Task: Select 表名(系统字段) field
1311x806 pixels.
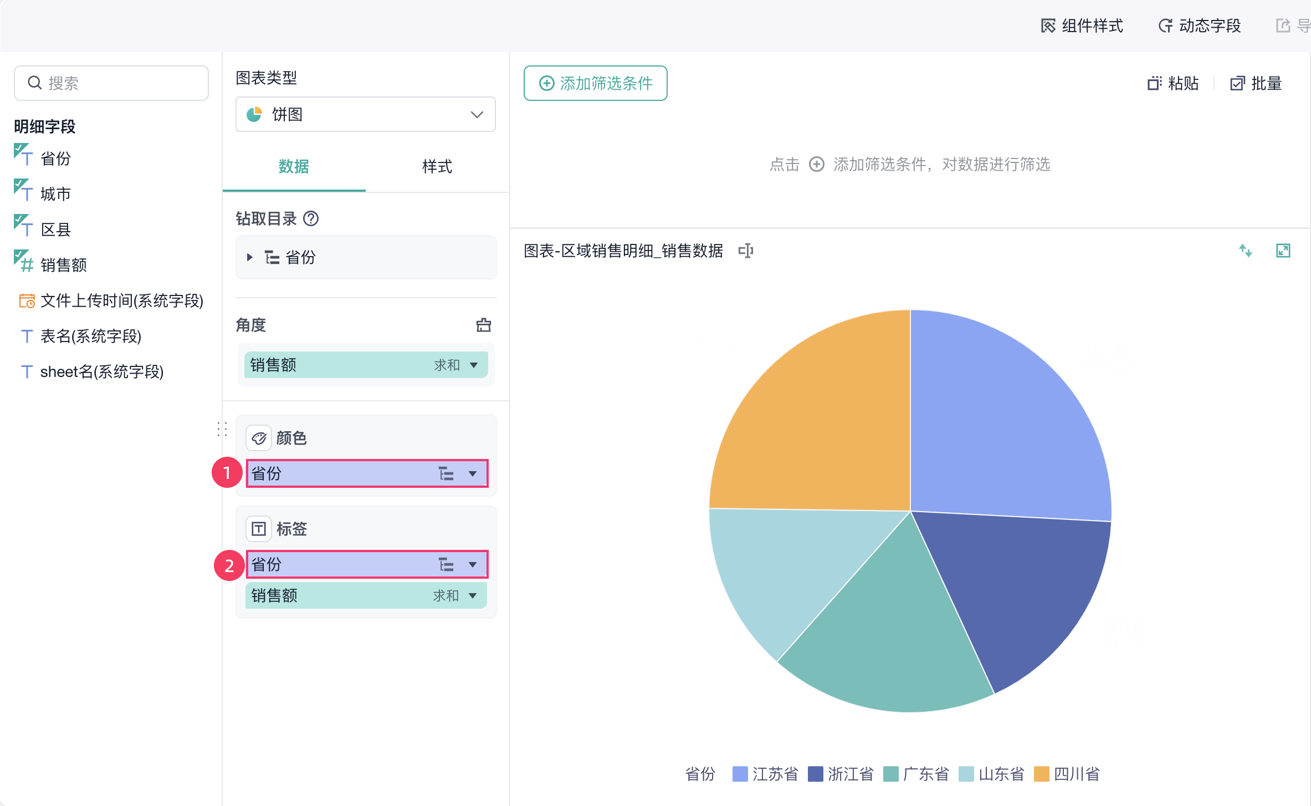Action: [x=91, y=336]
